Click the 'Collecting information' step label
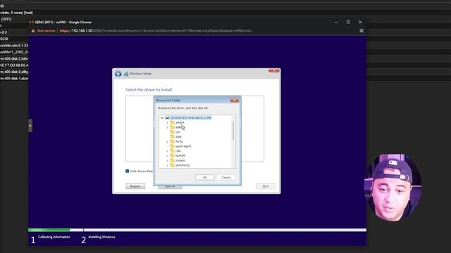451x253 pixels. (54, 238)
